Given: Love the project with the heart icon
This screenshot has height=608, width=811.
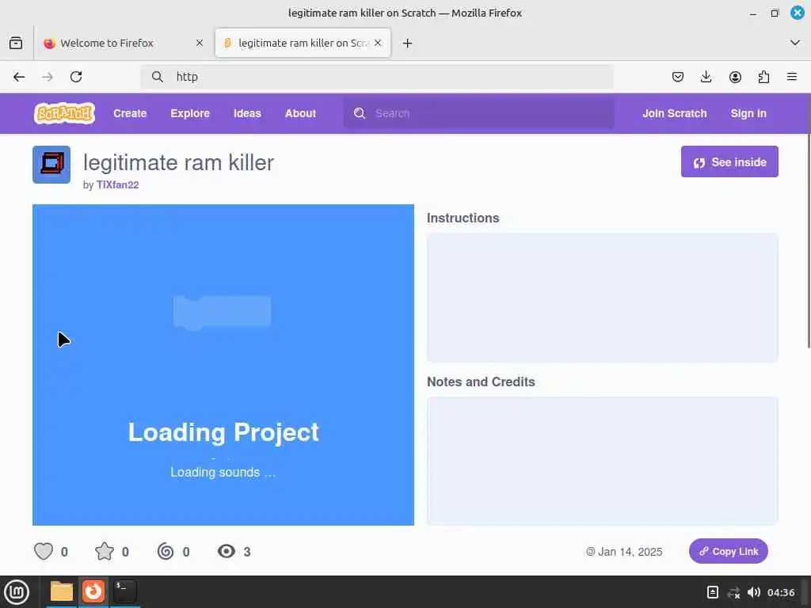Looking at the screenshot, I should 44,551.
